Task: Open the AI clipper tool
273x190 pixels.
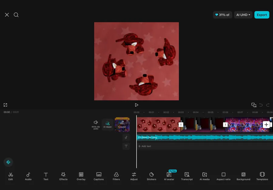Action: coord(108,125)
